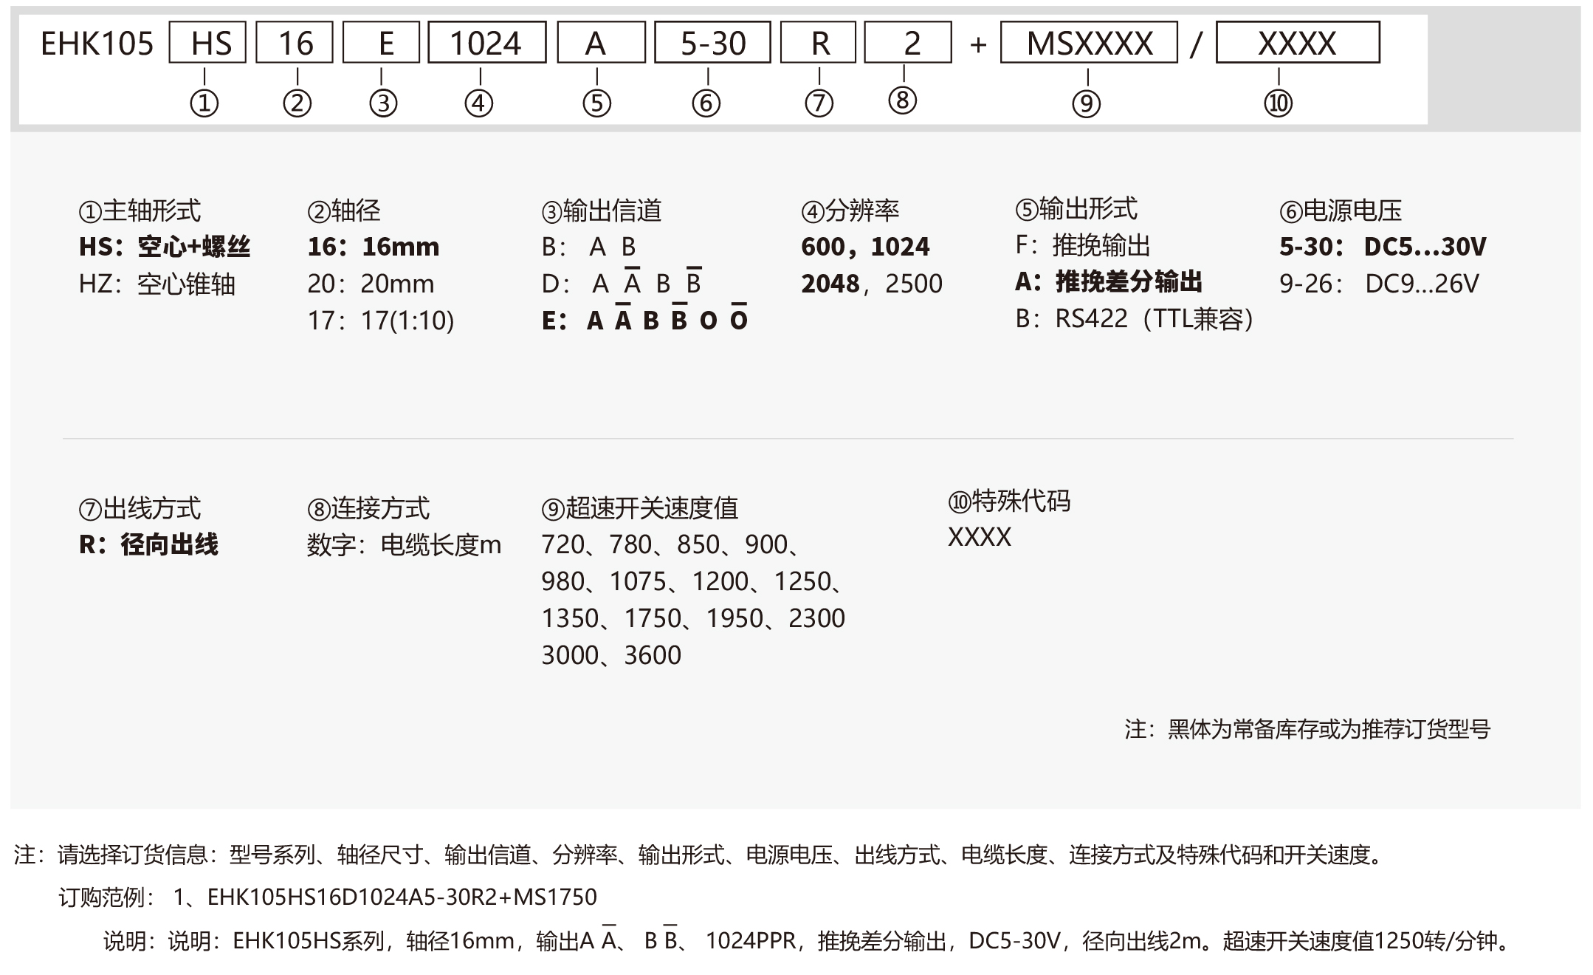Click resolution value 2048
Viewport: 1593px width, 975px height.
(830, 284)
